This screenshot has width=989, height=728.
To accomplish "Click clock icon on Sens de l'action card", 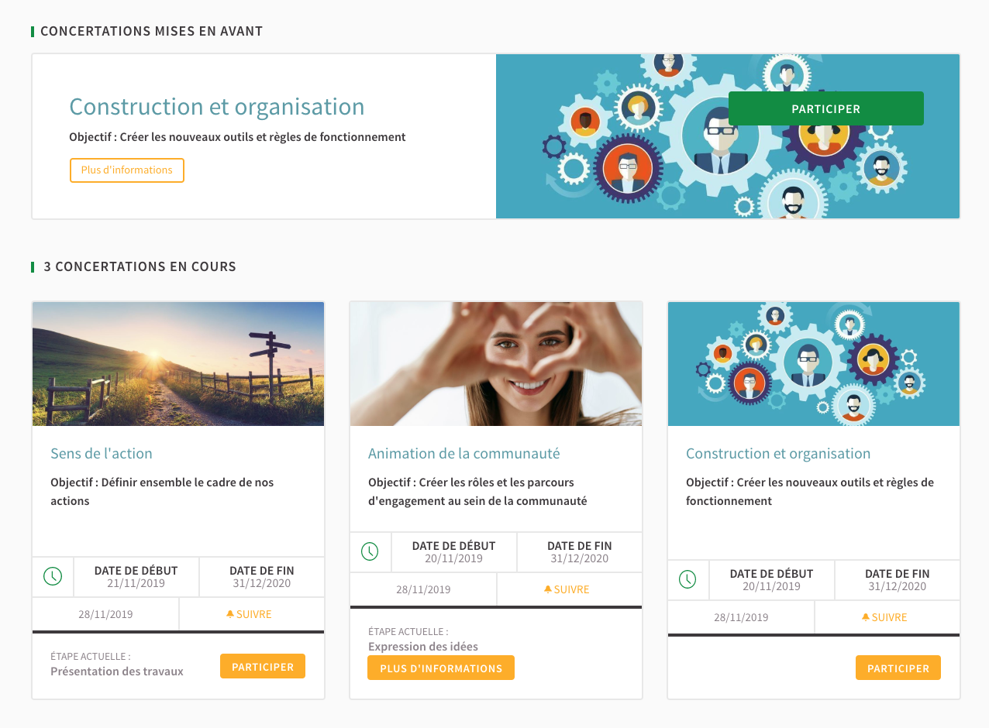I will coord(53,576).
